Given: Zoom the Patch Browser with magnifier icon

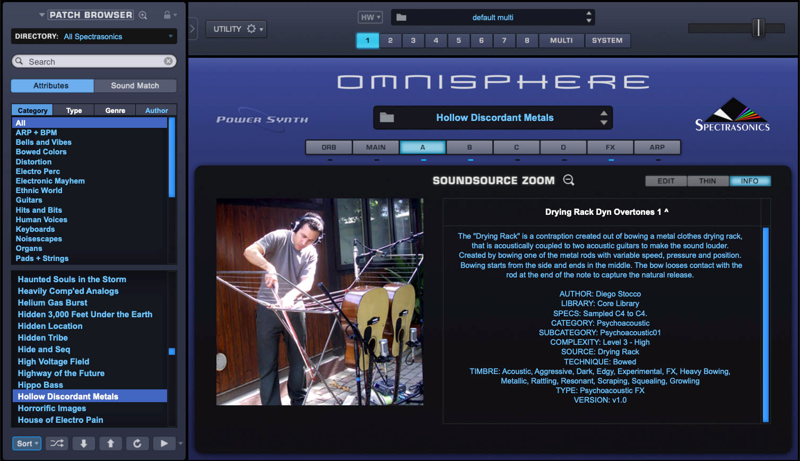Looking at the screenshot, I should coord(143,15).
